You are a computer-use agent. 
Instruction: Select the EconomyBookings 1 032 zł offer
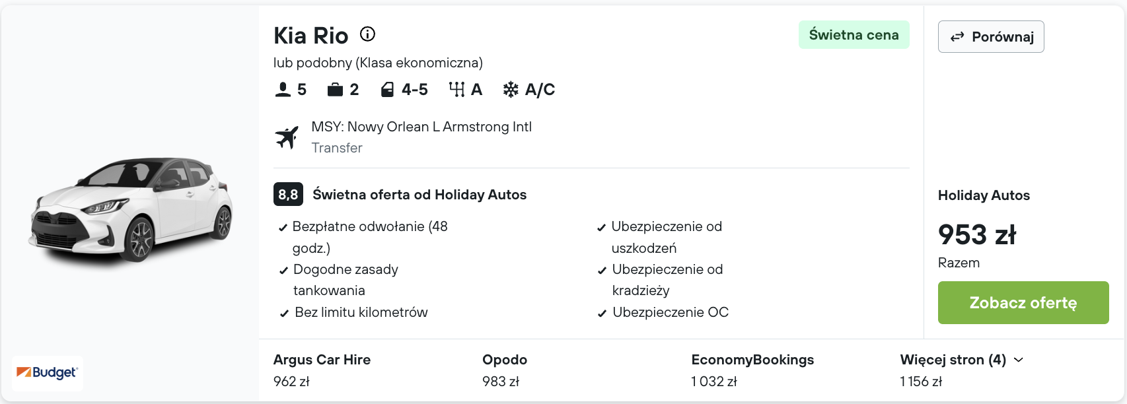[x=752, y=370]
